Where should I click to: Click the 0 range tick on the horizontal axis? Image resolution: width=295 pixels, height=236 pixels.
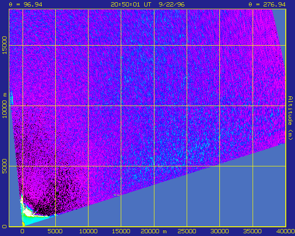click(23, 231)
